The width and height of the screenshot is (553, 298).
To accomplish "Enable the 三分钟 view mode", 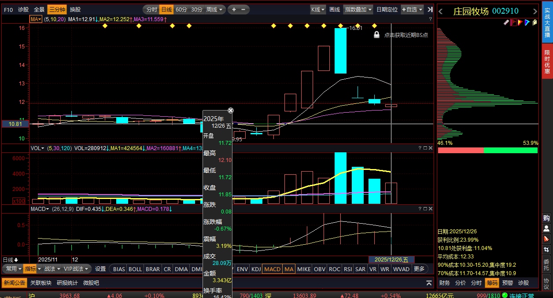I will point(57,9).
